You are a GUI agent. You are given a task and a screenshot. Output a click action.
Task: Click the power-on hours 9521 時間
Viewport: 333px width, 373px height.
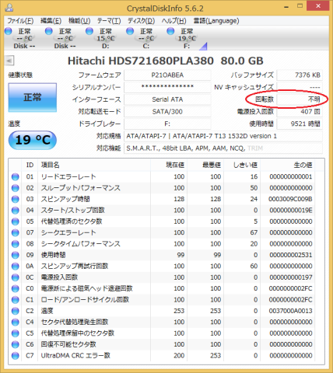[x=300, y=124]
